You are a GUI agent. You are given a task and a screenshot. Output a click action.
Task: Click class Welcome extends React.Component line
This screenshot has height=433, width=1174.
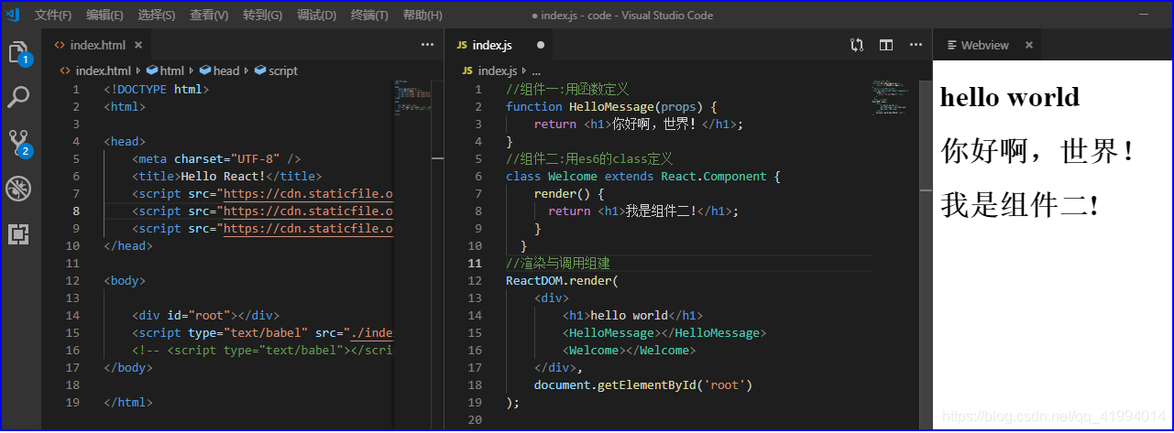pos(642,177)
